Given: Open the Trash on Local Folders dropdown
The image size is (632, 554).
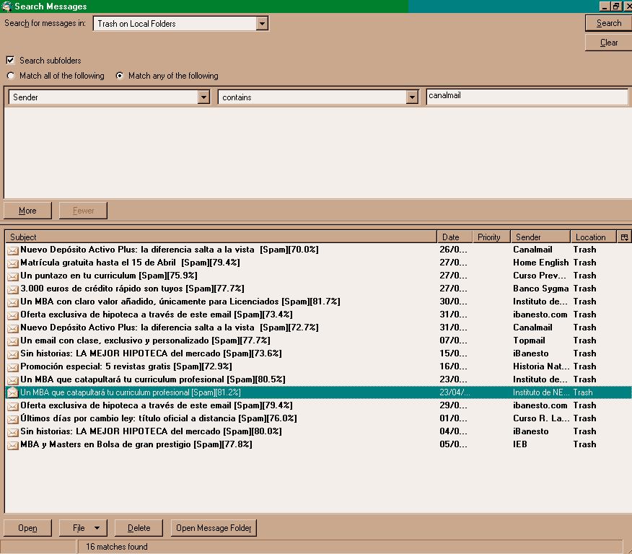Looking at the screenshot, I should pos(262,23).
